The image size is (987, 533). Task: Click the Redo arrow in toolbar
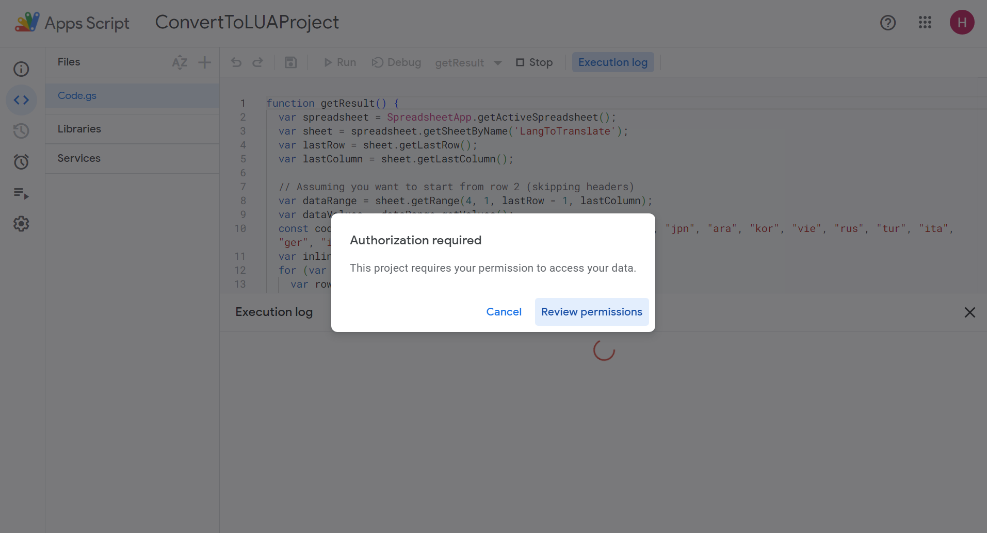[x=257, y=62]
